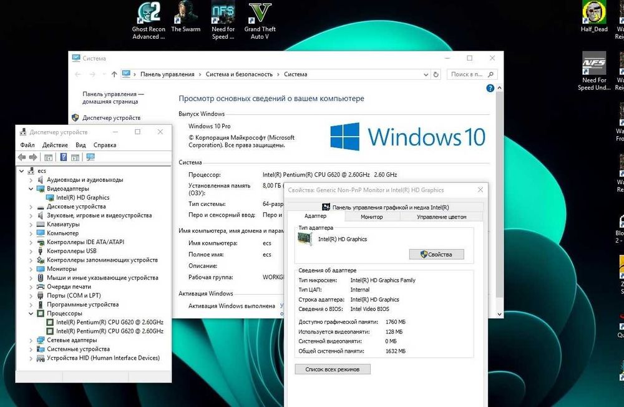Click the refresh icon beside the address bar
Screen dimensions: 624x407
pos(436,74)
